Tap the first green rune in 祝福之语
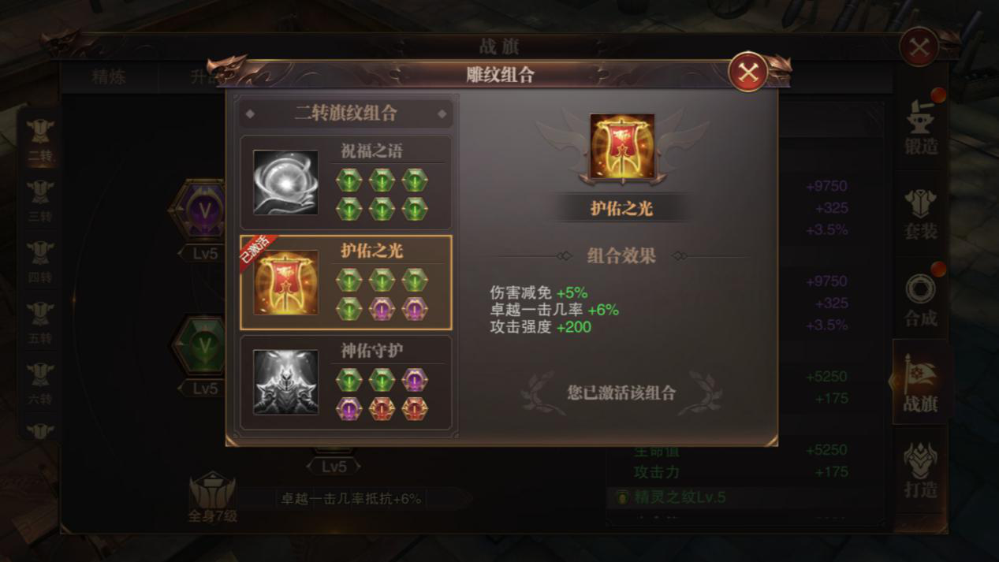This screenshot has height=562, width=999. click(349, 181)
